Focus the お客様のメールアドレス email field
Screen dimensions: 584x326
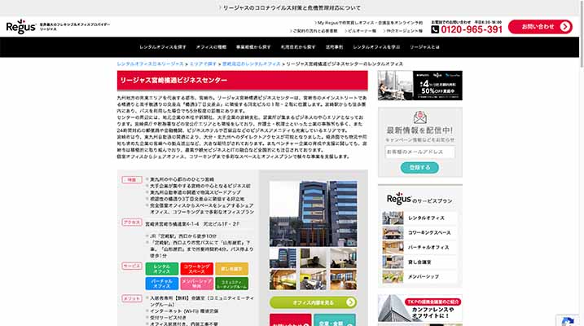click(420, 152)
